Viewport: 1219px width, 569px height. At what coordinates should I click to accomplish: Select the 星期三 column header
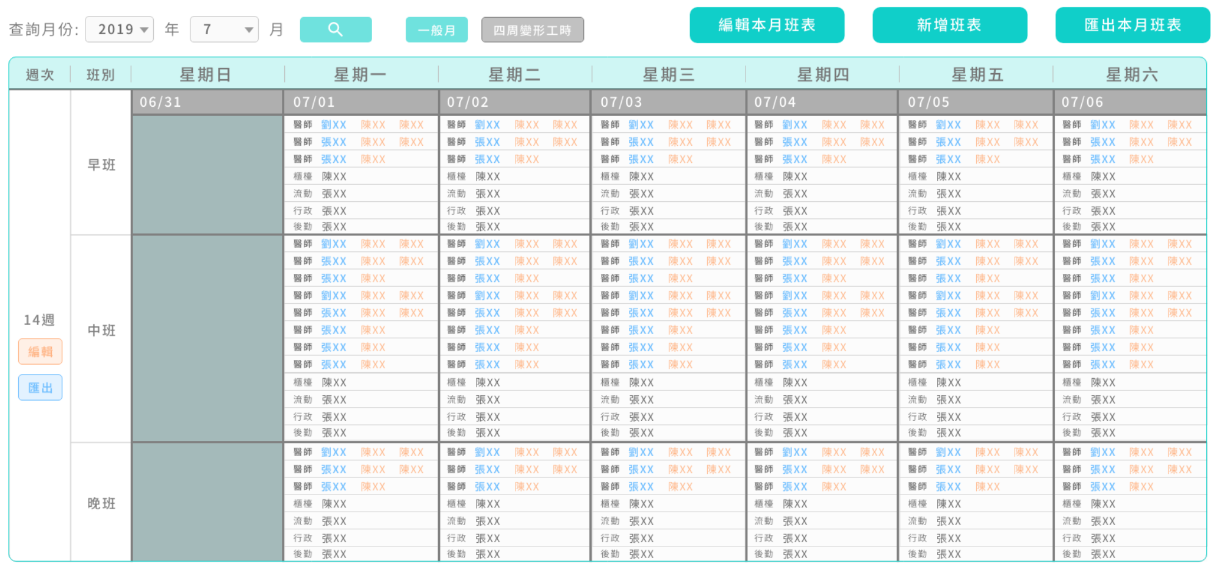pos(669,75)
